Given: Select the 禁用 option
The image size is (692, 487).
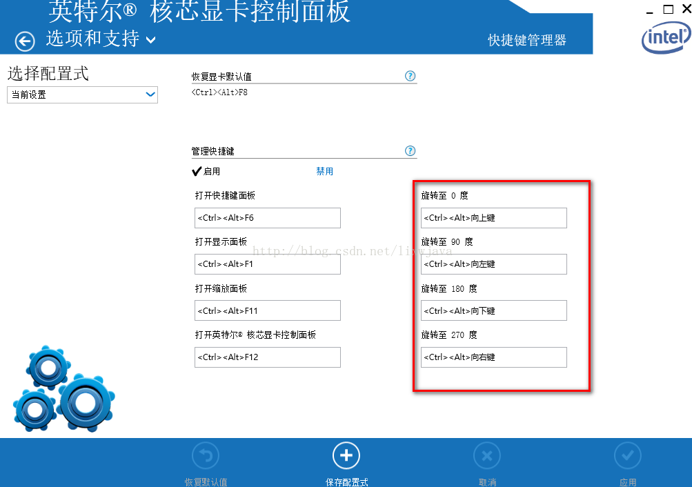Looking at the screenshot, I should click(324, 171).
